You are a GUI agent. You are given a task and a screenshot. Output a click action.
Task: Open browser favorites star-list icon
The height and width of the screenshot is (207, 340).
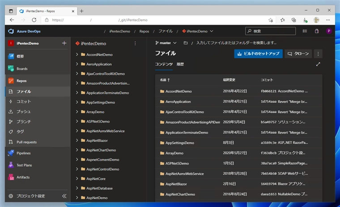282,20
